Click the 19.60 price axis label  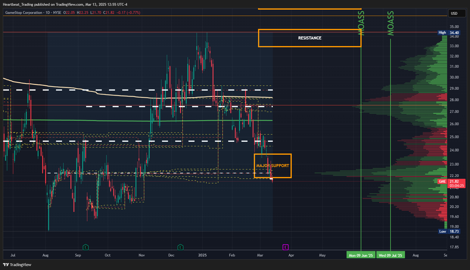(454, 217)
